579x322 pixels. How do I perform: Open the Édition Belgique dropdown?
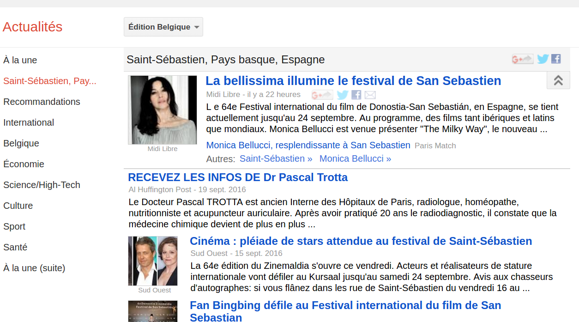[163, 27]
